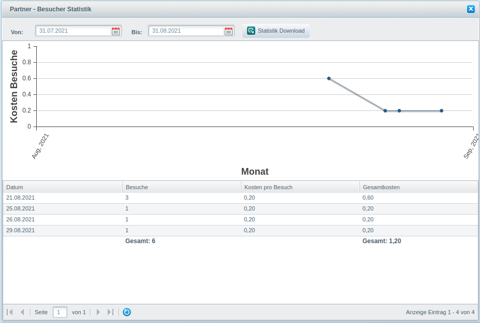The width and height of the screenshot is (480, 323).
Task: Go to the next page
Action: tap(98, 312)
